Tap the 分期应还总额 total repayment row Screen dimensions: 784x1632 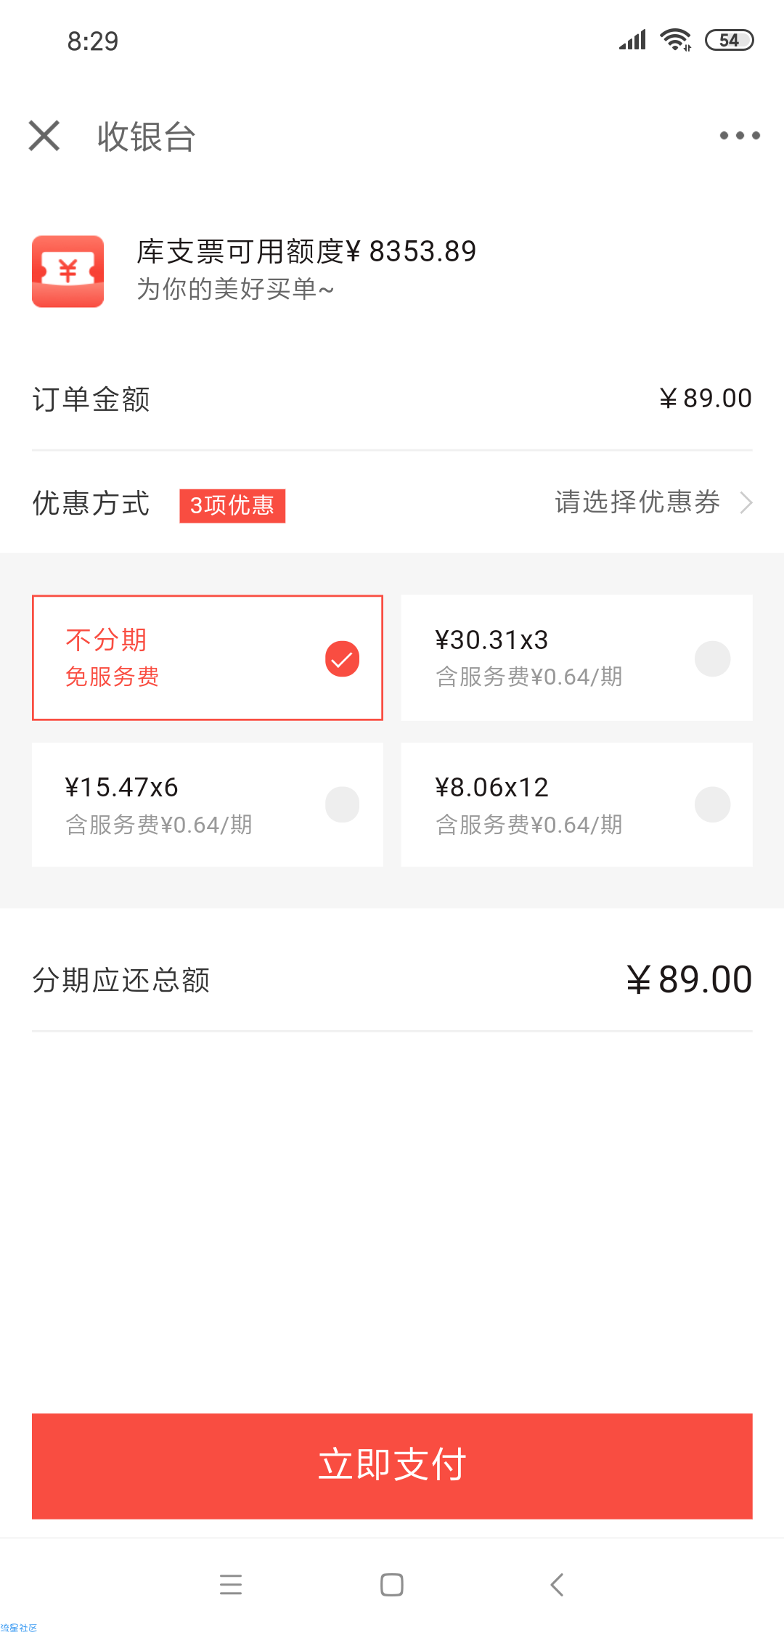pyautogui.click(x=392, y=979)
